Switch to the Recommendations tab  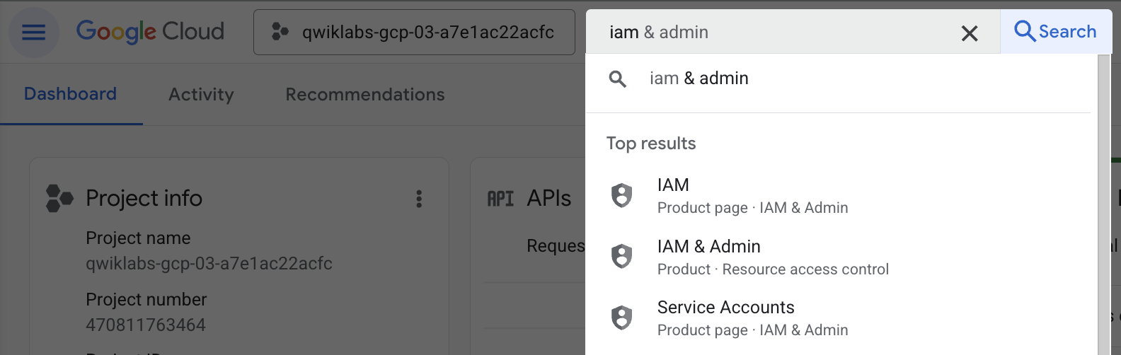[x=365, y=94]
